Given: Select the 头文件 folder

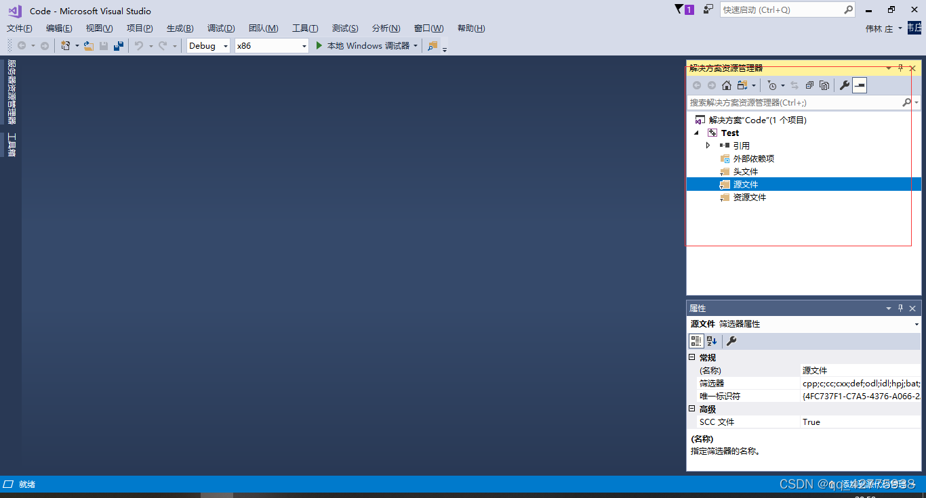Looking at the screenshot, I should point(746,171).
